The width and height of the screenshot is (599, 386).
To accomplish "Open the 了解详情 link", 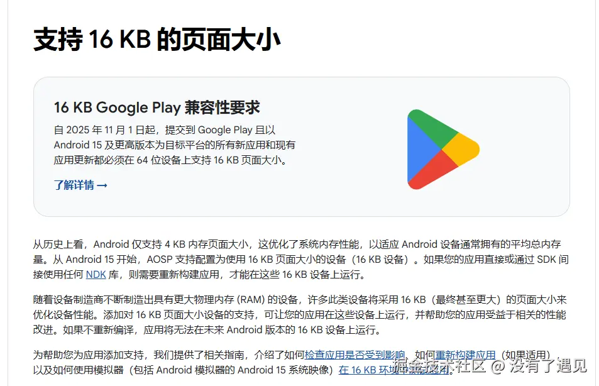I will pos(80,185).
